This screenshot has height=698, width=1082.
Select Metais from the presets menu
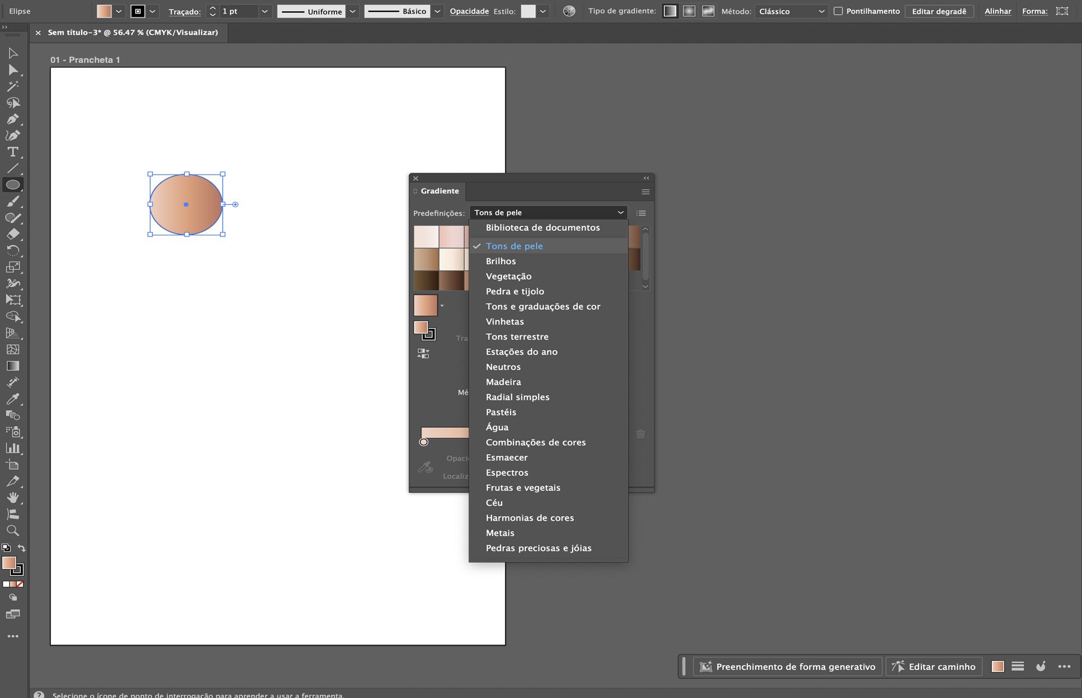500,533
